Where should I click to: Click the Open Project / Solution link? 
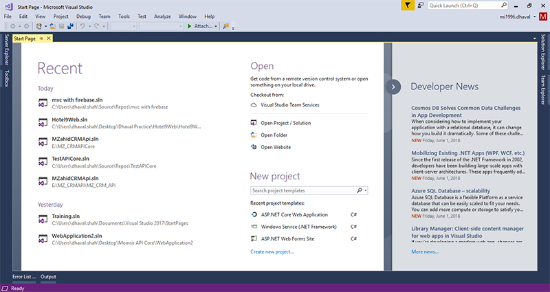point(287,123)
